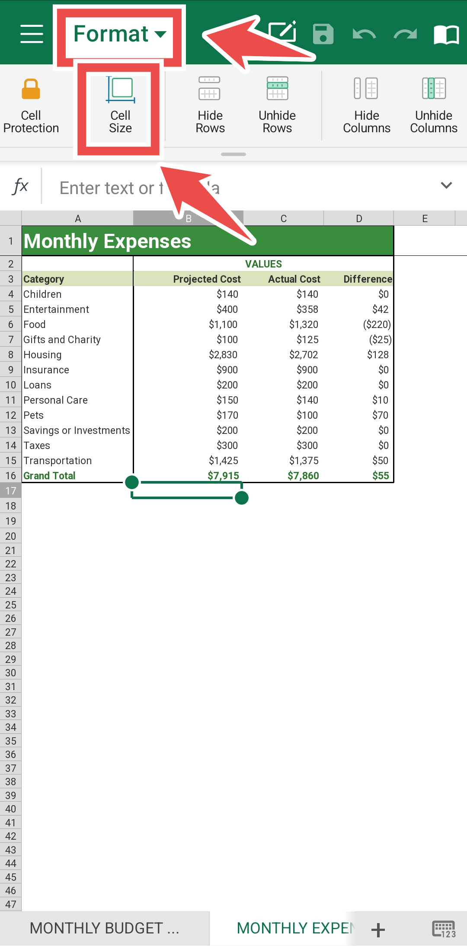Click the Undo arrow icon

364,34
